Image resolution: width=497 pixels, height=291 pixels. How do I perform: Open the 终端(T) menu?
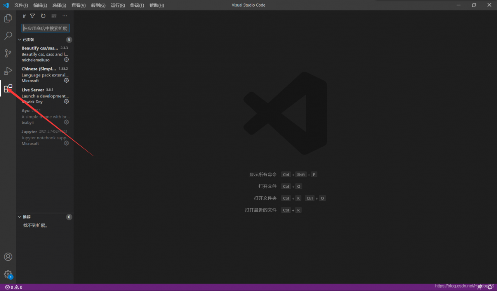pos(137,5)
